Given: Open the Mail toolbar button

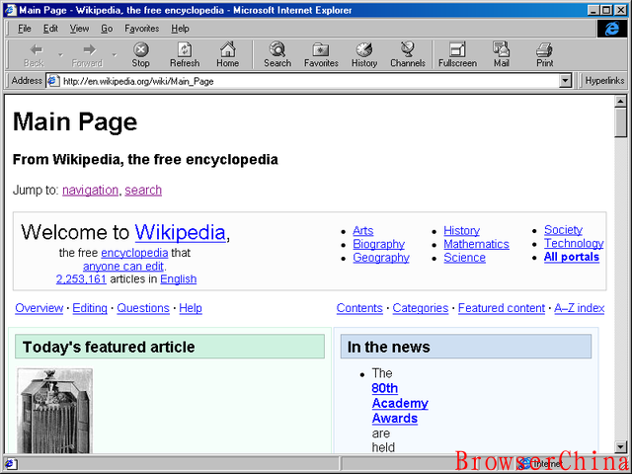Looking at the screenshot, I should click(502, 55).
